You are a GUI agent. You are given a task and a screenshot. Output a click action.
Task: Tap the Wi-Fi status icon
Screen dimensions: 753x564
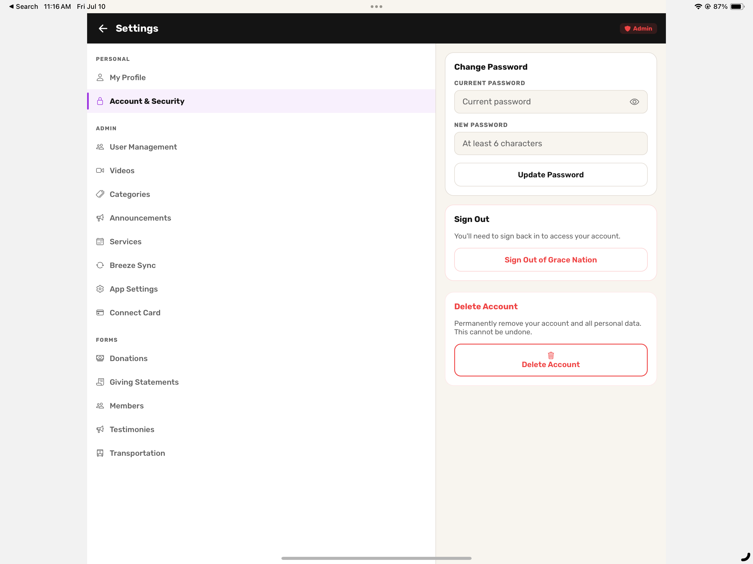[698, 6]
